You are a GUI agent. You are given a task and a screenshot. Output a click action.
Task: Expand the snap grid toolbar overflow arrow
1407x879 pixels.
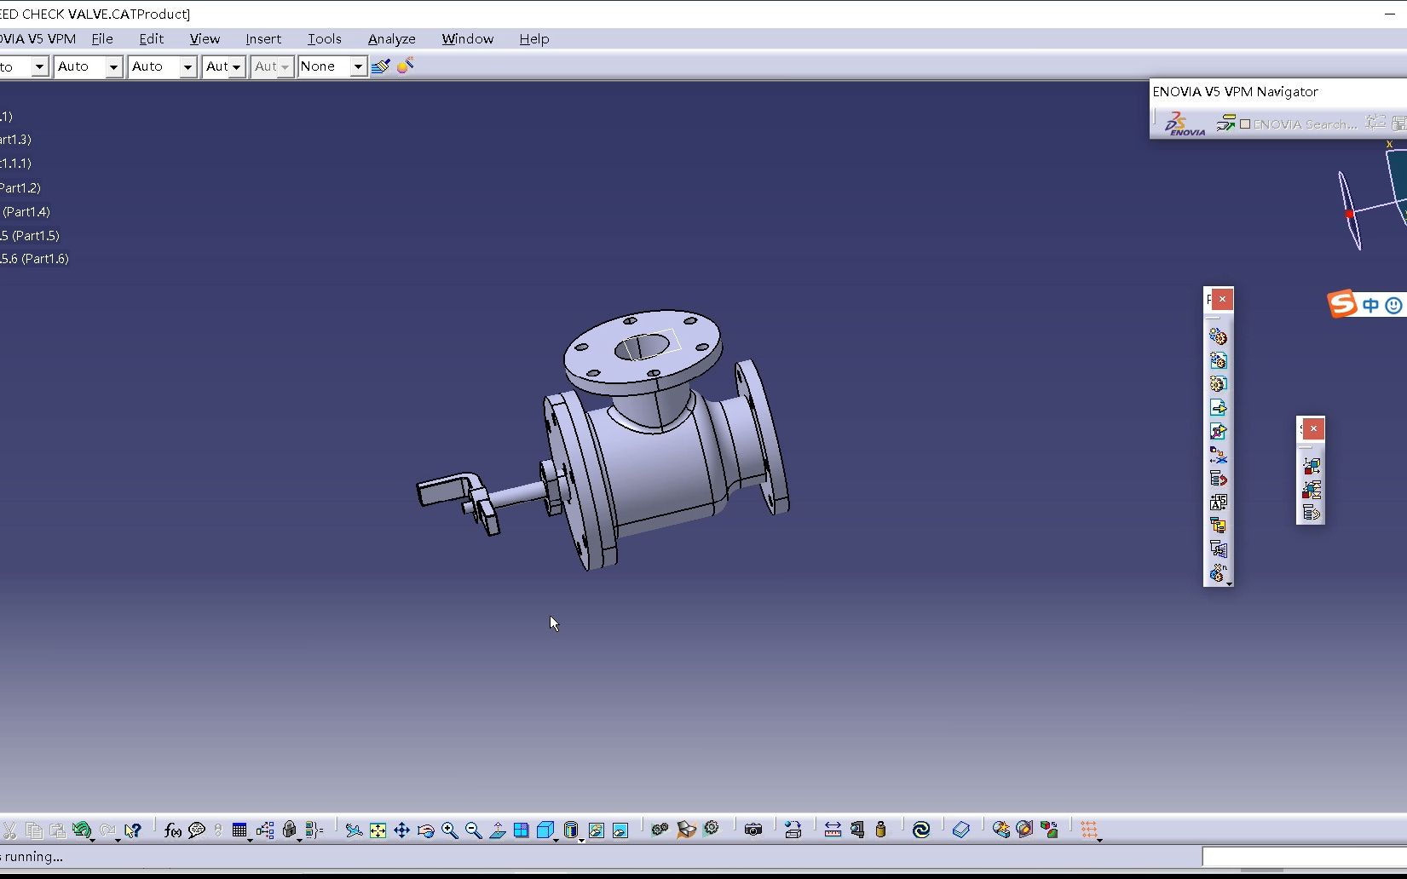pyautogui.click(x=1100, y=841)
